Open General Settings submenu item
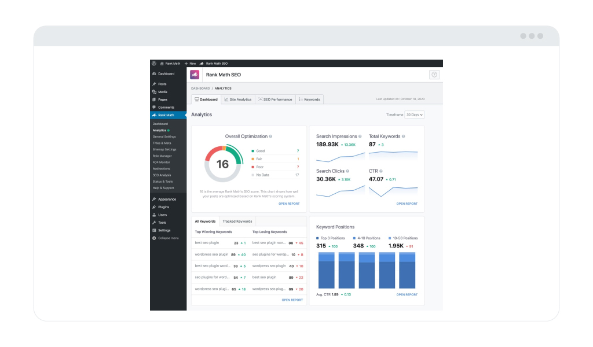Screen dimensions: 593x347 pos(164,136)
